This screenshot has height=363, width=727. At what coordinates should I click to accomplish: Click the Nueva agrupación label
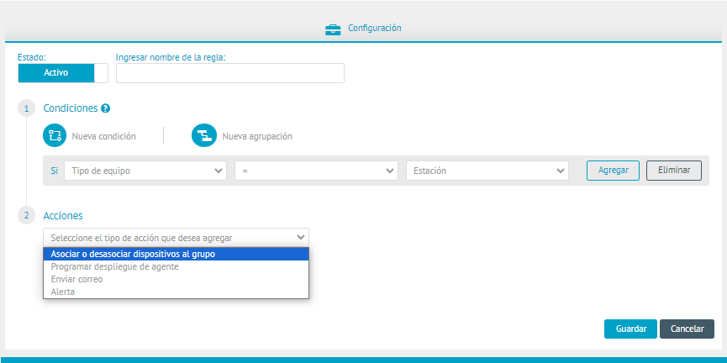257,136
